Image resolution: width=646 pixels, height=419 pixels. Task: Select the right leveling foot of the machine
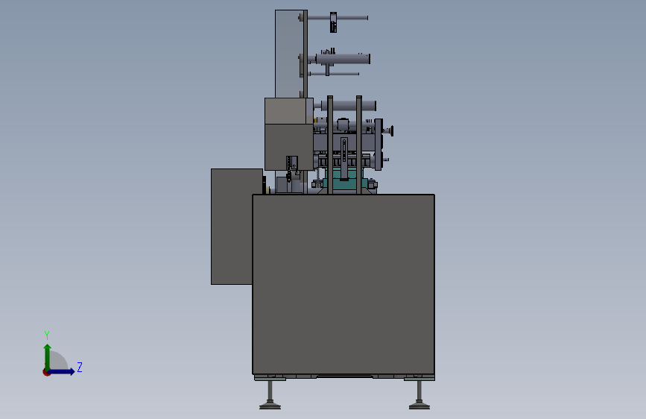[419, 394]
